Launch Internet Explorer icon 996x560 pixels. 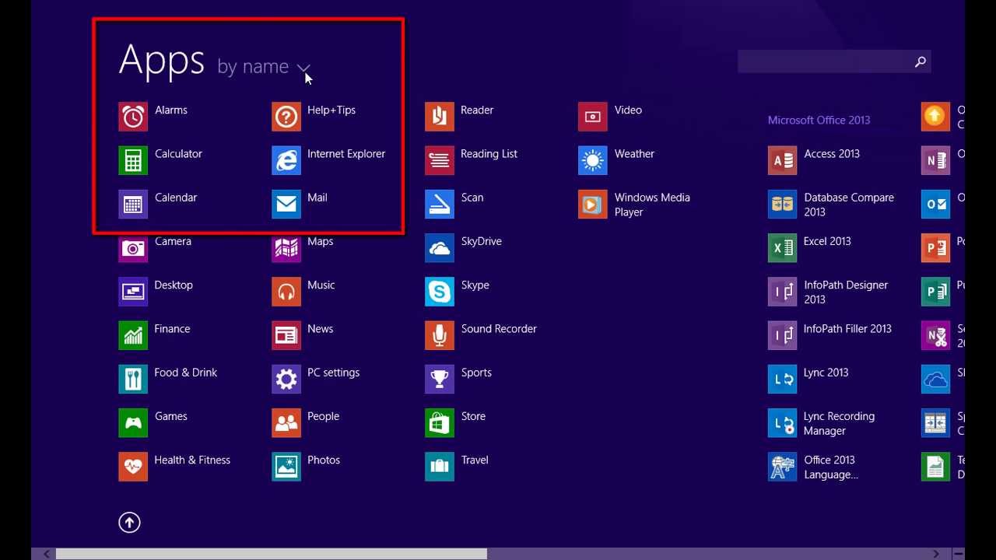[x=286, y=160]
